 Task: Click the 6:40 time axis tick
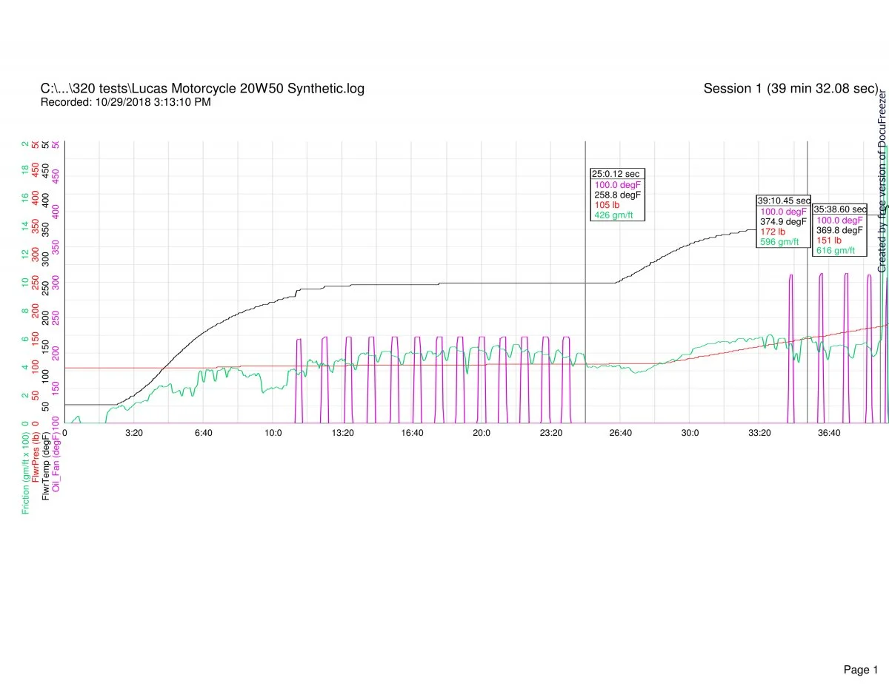pyautogui.click(x=203, y=433)
